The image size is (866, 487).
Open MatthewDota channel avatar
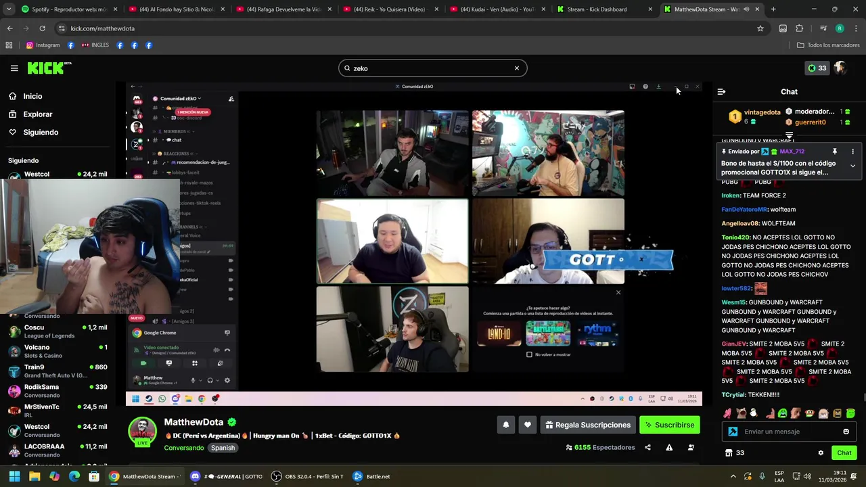tap(142, 431)
